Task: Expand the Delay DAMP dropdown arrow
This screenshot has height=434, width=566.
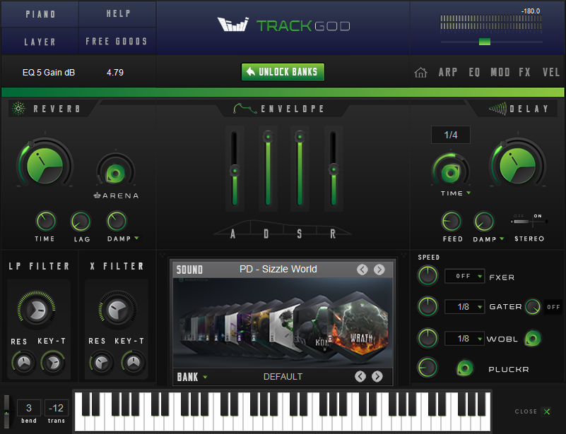Action: click(502, 239)
